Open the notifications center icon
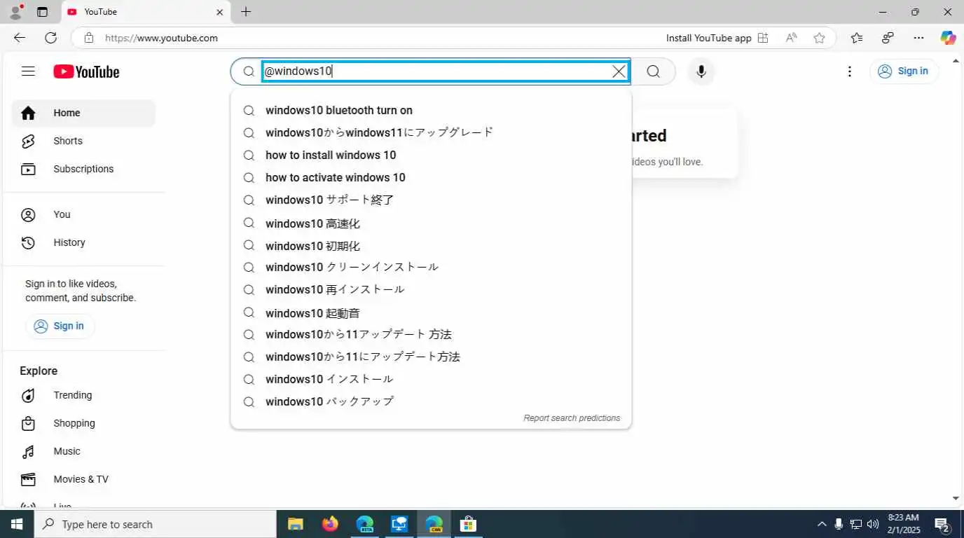Viewport: 964px width, 538px height. (942, 524)
